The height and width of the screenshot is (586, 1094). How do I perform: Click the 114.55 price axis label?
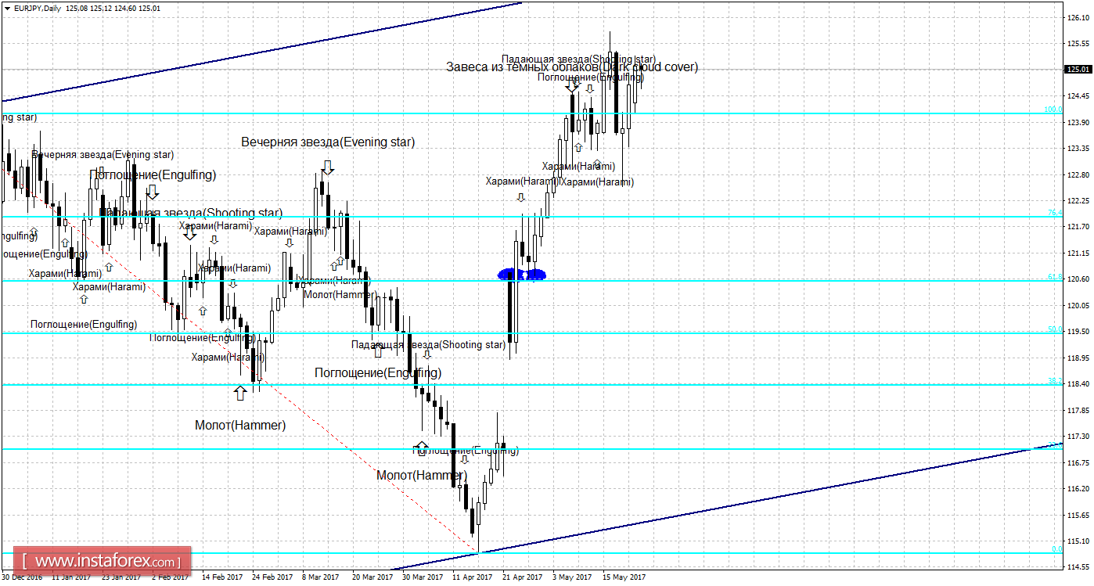pyautogui.click(x=1078, y=568)
